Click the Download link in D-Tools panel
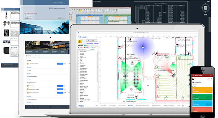The height and width of the screenshot is (118, 218). coord(96,43)
